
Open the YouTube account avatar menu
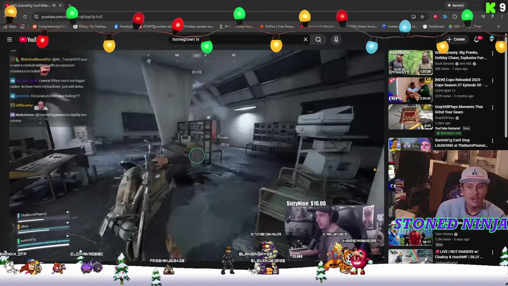492,39
